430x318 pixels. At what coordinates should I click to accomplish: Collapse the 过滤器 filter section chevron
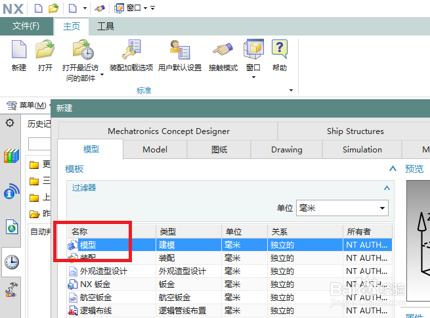click(x=387, y=188)
